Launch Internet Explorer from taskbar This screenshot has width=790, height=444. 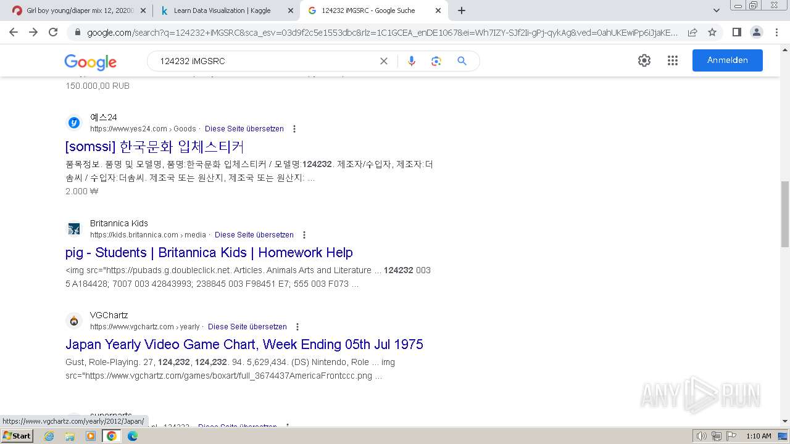(49, 436)
